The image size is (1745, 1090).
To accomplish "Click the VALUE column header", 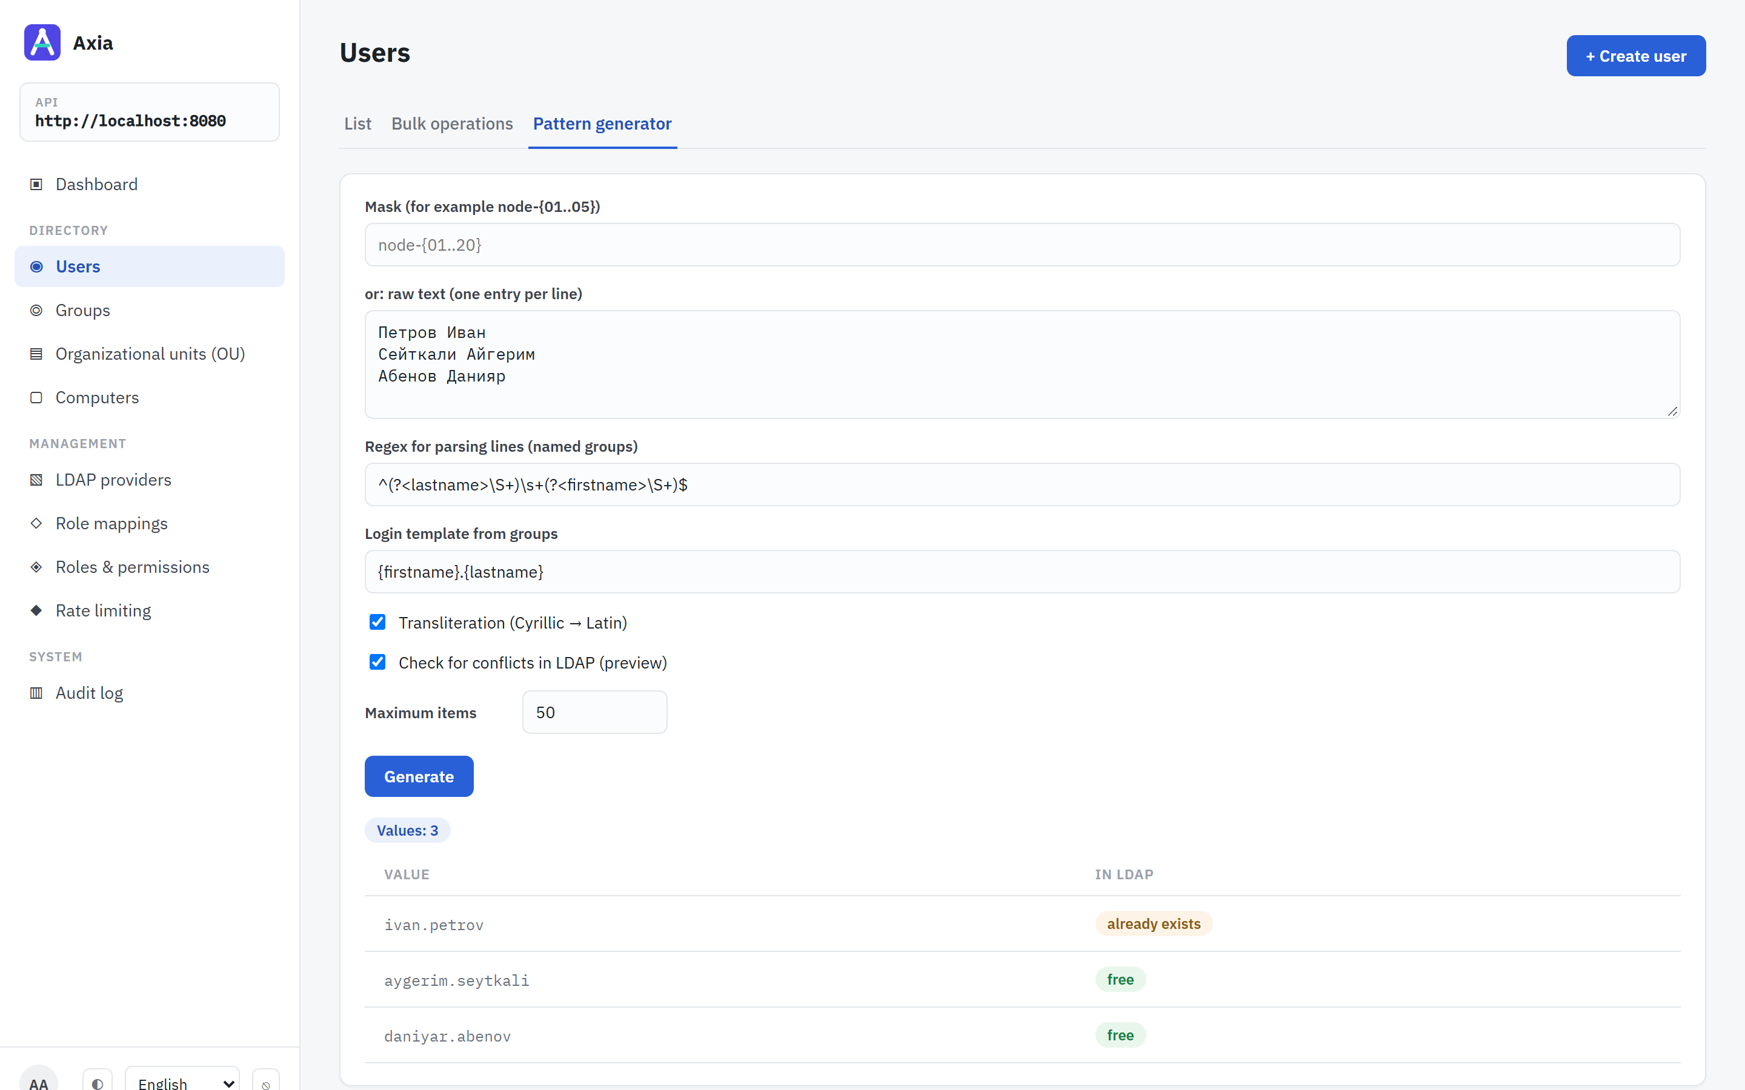I will click(407, 874).
